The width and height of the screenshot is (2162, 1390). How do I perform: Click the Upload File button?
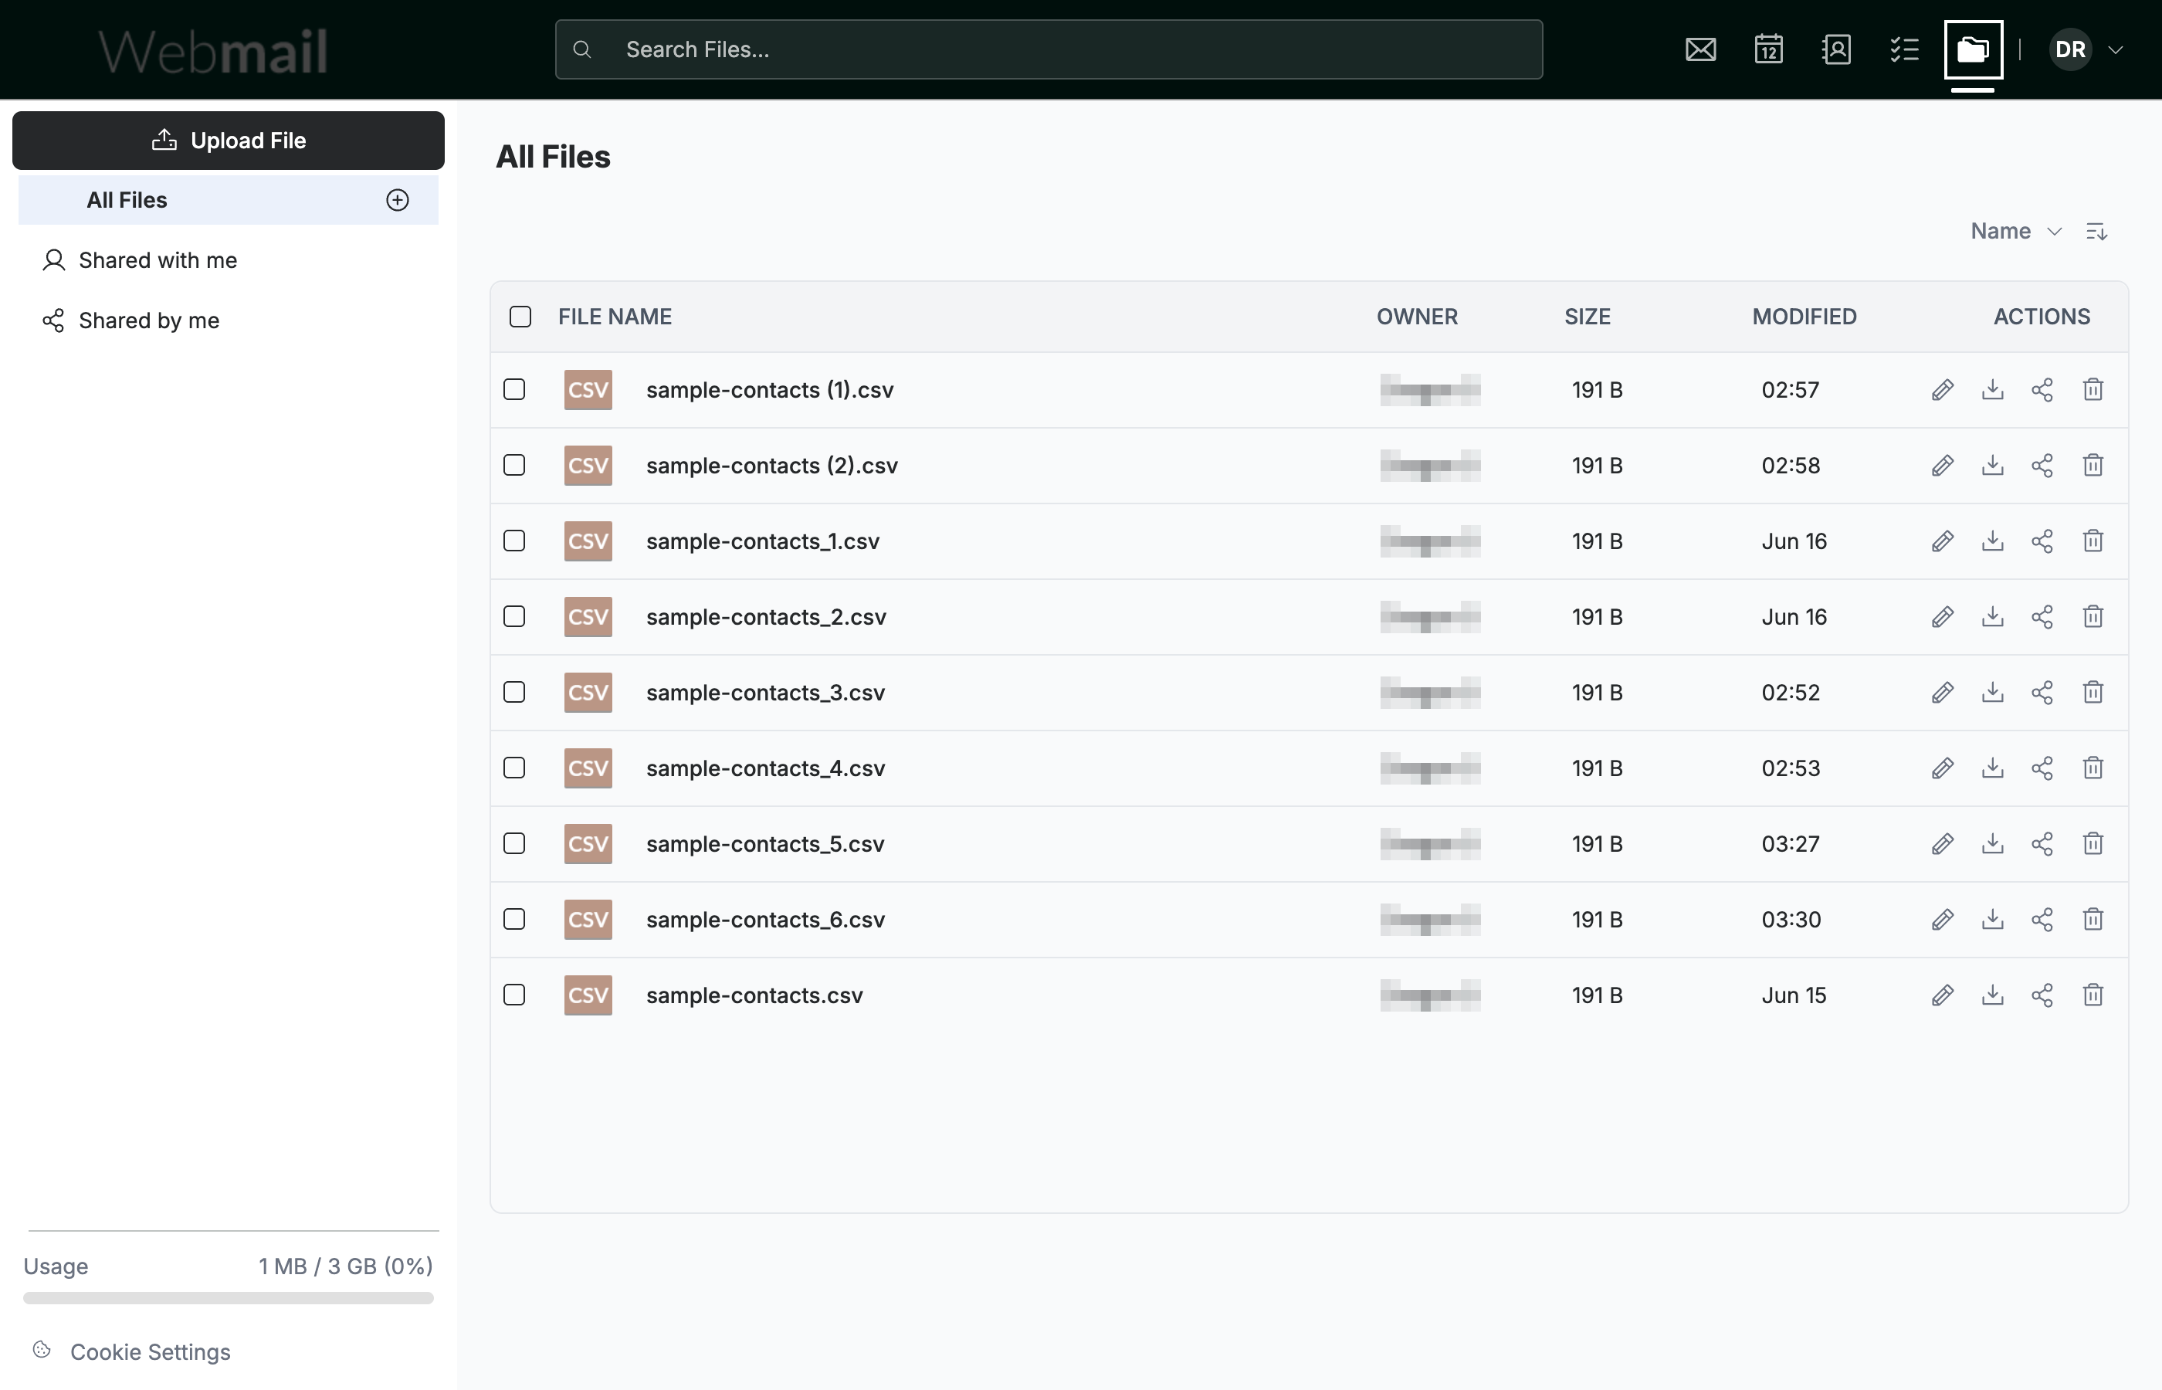[x=229, y=141]
